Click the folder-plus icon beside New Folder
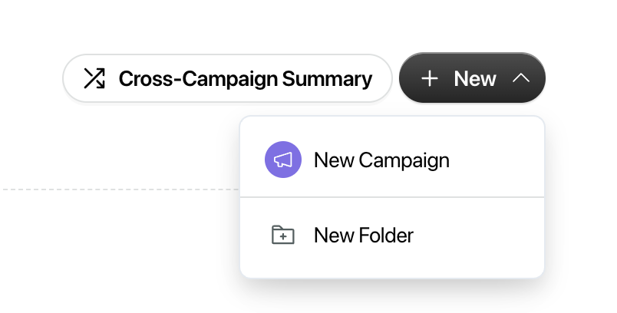The height and width of the screenshot is (313, 617). 283,235
